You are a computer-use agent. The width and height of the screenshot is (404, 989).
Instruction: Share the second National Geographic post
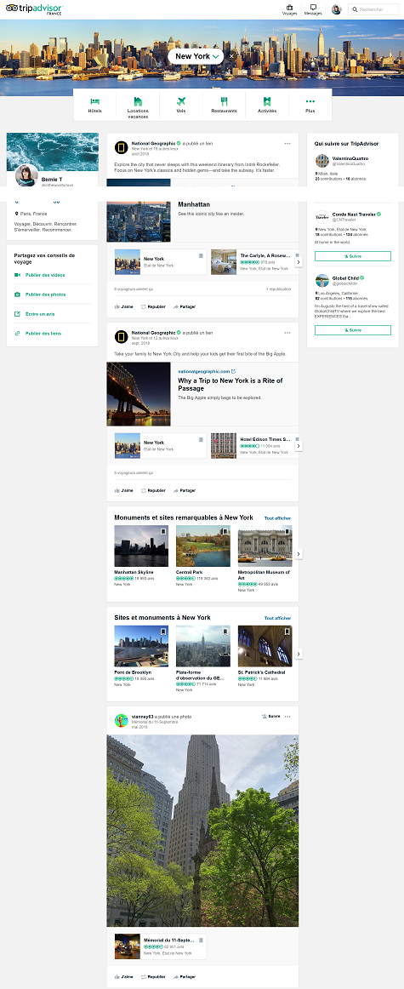tap(184, 490)
